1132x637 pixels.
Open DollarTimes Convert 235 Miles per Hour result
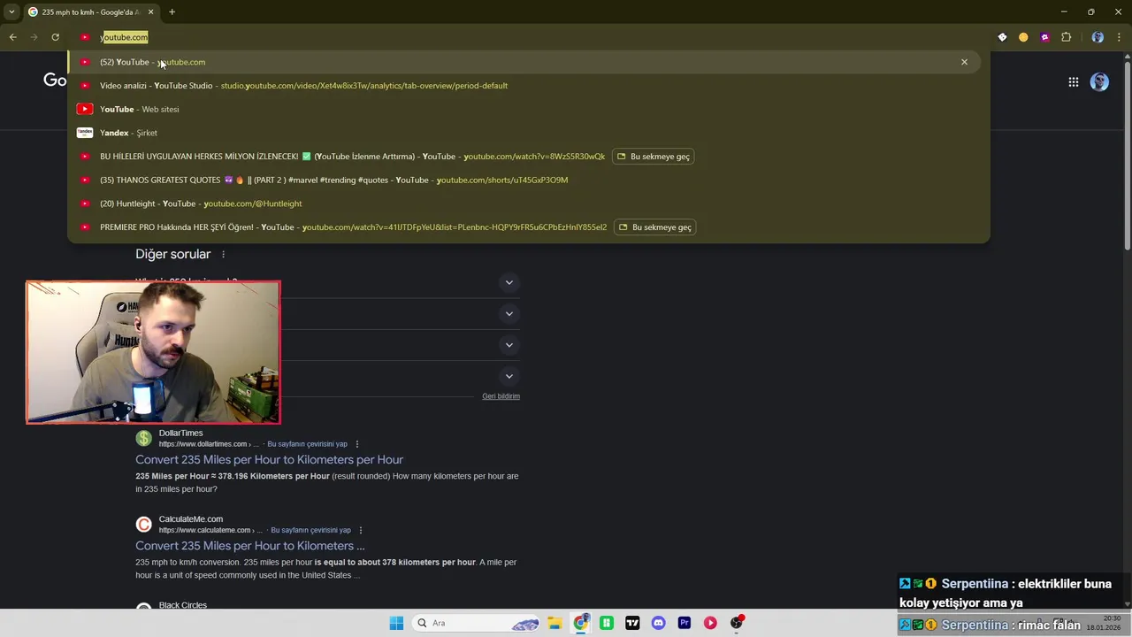pos(269,460)
